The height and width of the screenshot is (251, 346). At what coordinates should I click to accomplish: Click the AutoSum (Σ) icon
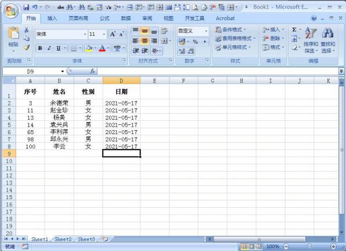pyautogui.click(x=294, y=29)
